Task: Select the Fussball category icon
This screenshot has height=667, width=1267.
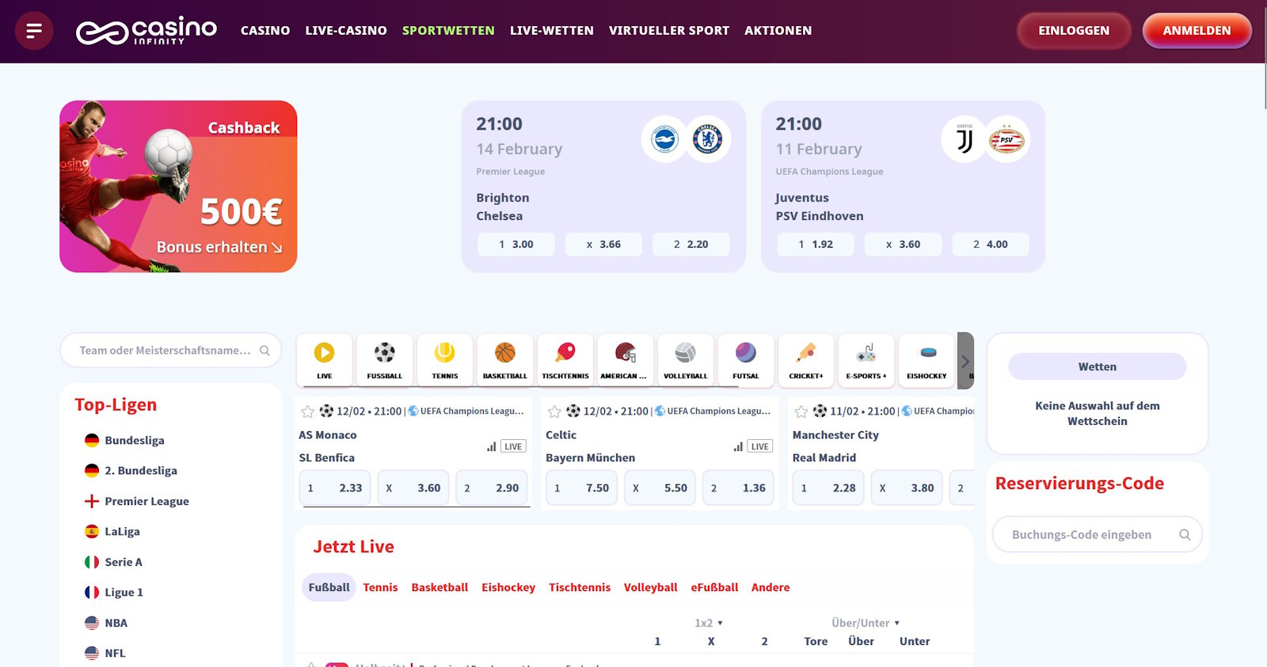Action: point(385,361)
